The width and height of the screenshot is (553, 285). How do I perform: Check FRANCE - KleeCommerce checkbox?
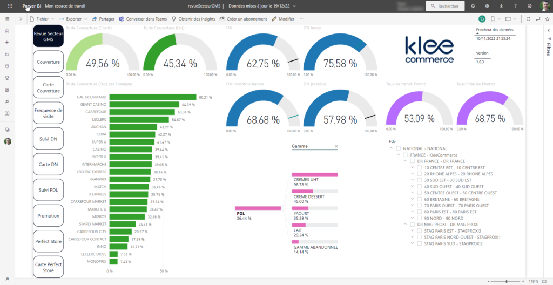(x=406, y=155)
